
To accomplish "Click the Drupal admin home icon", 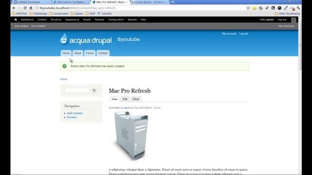I will (16, 19).
